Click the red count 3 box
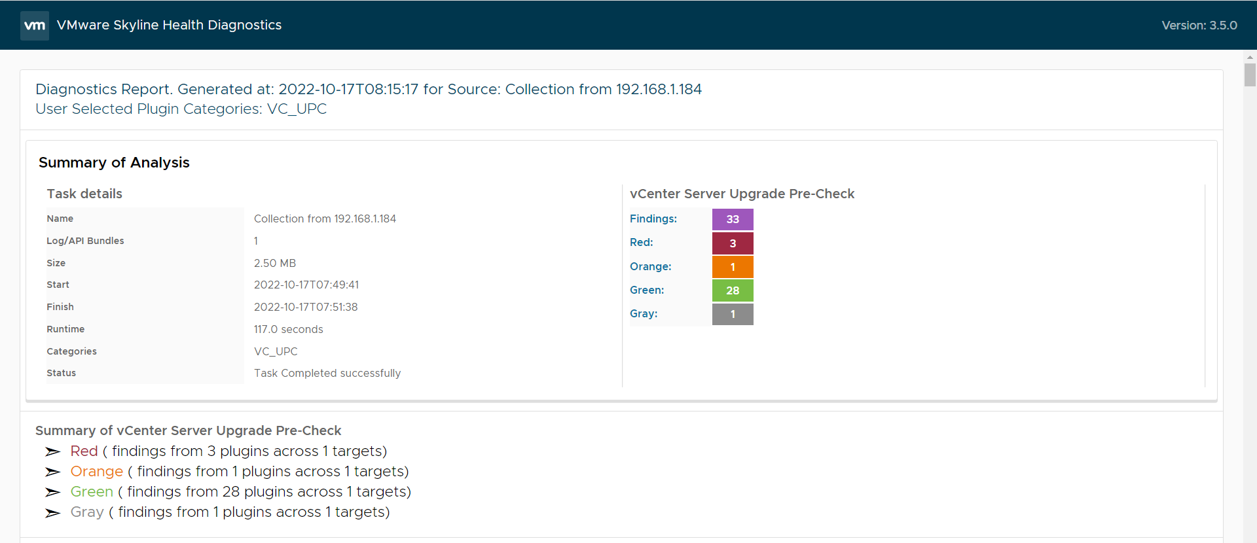The image size is (1257, 543). tap(733, 243)
